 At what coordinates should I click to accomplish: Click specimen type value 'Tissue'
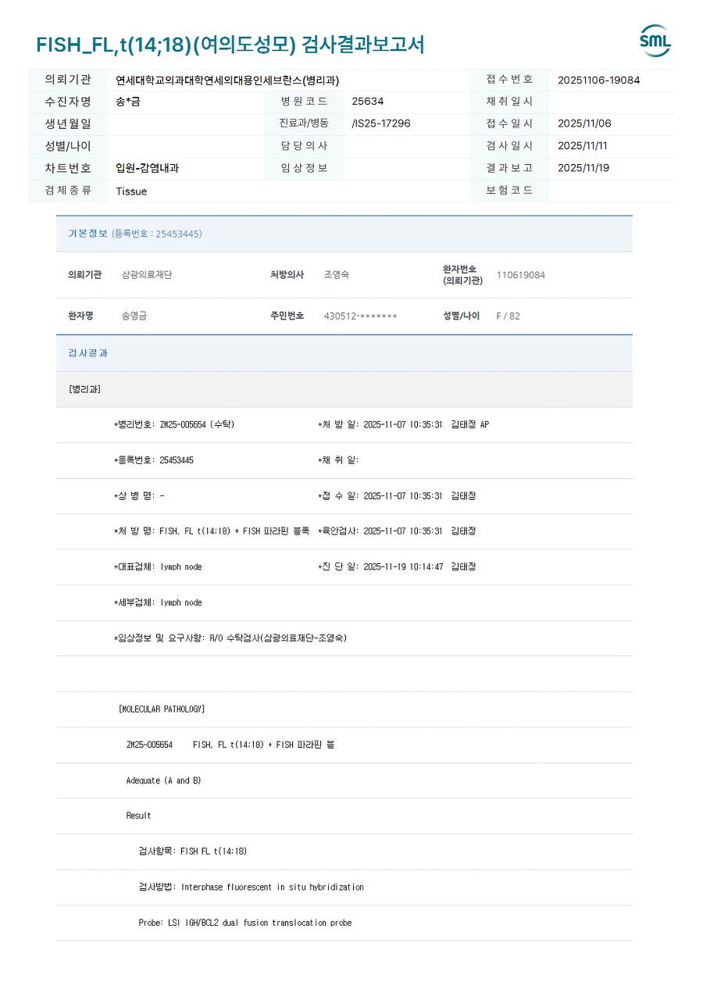pos(131,191)
